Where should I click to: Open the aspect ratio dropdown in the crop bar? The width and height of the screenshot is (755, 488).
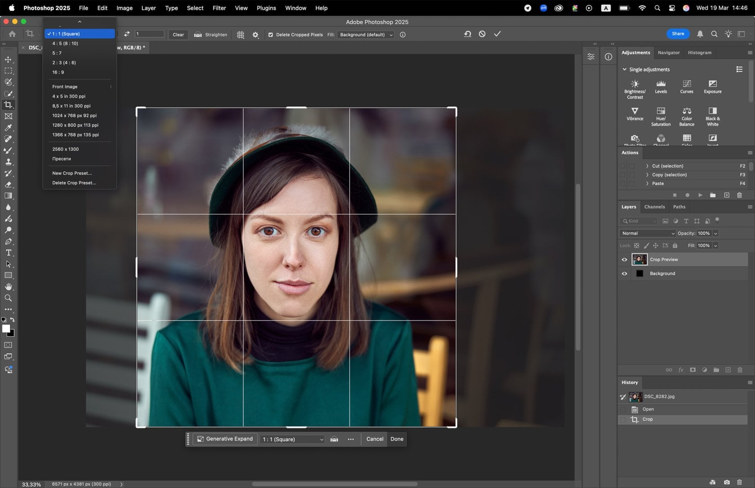click(292, 439)
